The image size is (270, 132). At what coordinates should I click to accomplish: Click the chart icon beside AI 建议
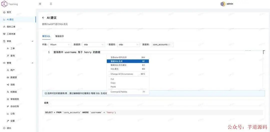pos(4,20)
